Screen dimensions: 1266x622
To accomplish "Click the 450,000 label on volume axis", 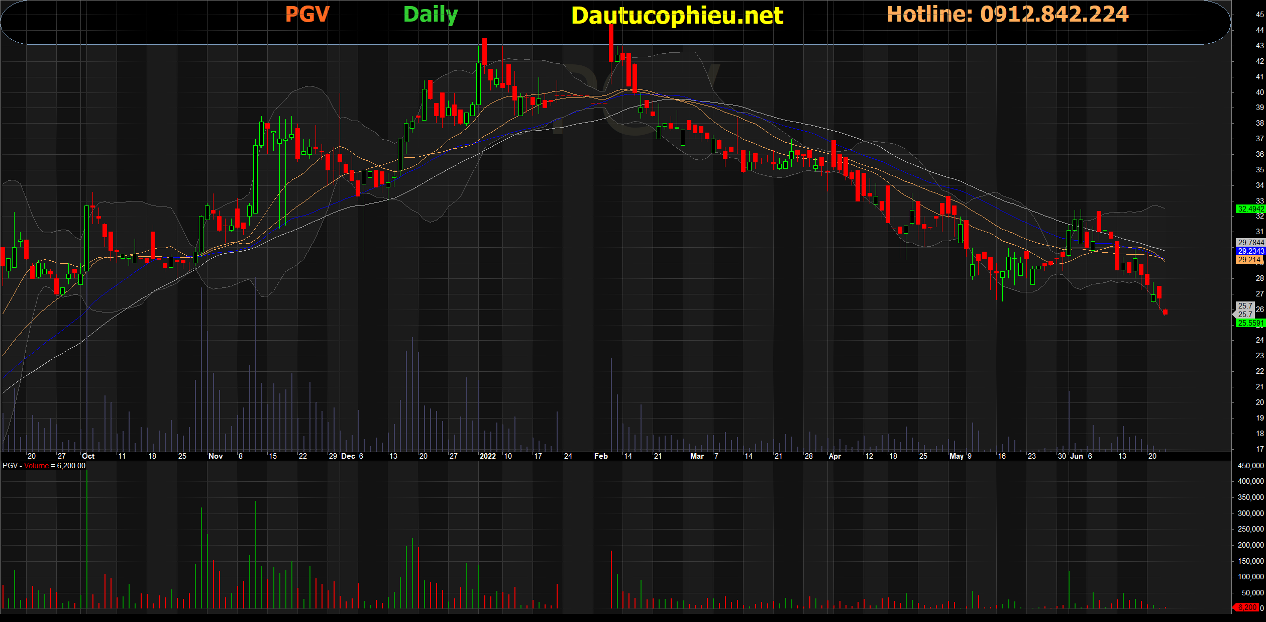I will 1250,466.
